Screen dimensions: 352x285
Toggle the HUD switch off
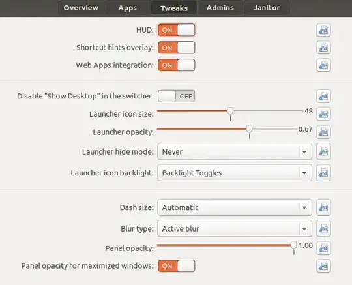point(176,30)
